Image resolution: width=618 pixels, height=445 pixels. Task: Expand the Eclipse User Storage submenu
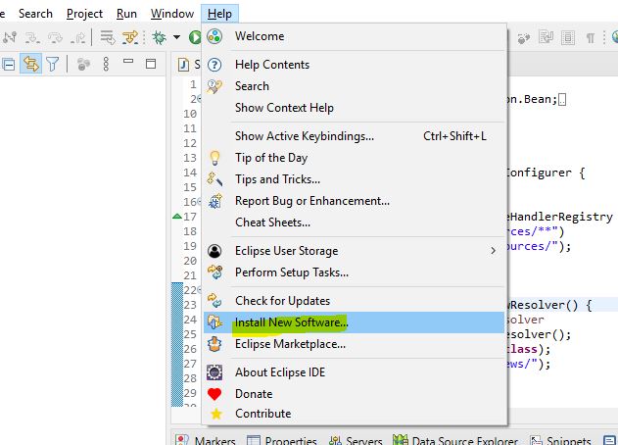354,251
